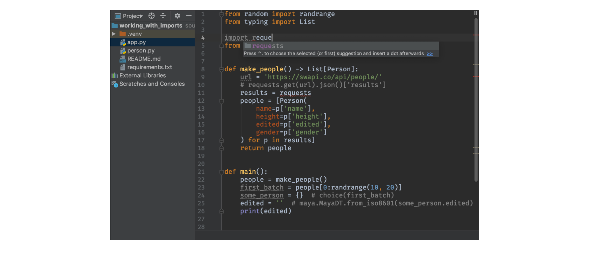Screen dimensions: 592x256
Task: Open README.md file
Action: [x=153, y=59]
